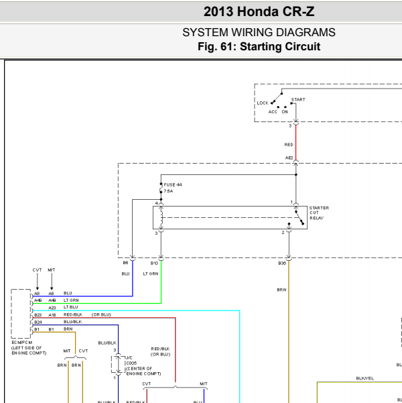402x403 pixels.
Task: Click the RED/BLK label in the ECM pin row
Action: pyautogui.click(x=73, y=314)
